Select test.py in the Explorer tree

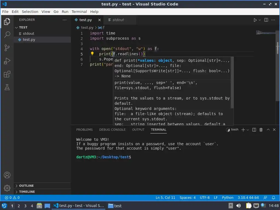(x=42, y=40)
